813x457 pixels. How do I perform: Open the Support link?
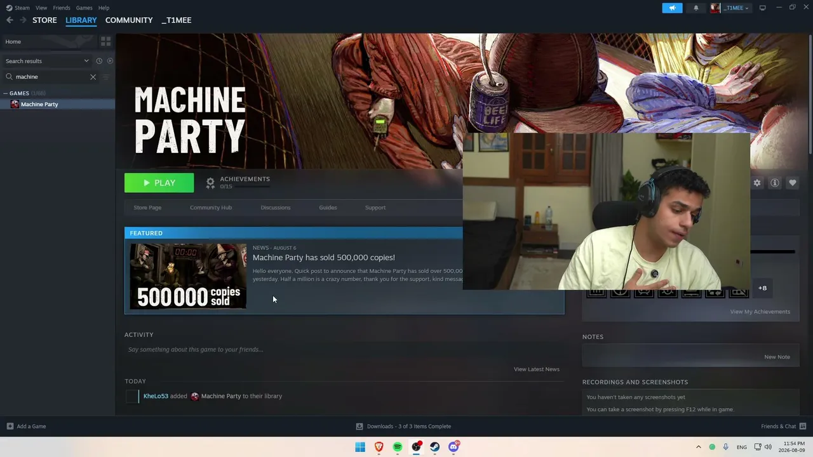375,208
